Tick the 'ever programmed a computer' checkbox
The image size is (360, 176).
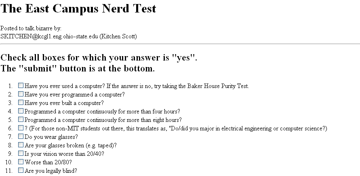pyautogui.click(x=21, y=94)
